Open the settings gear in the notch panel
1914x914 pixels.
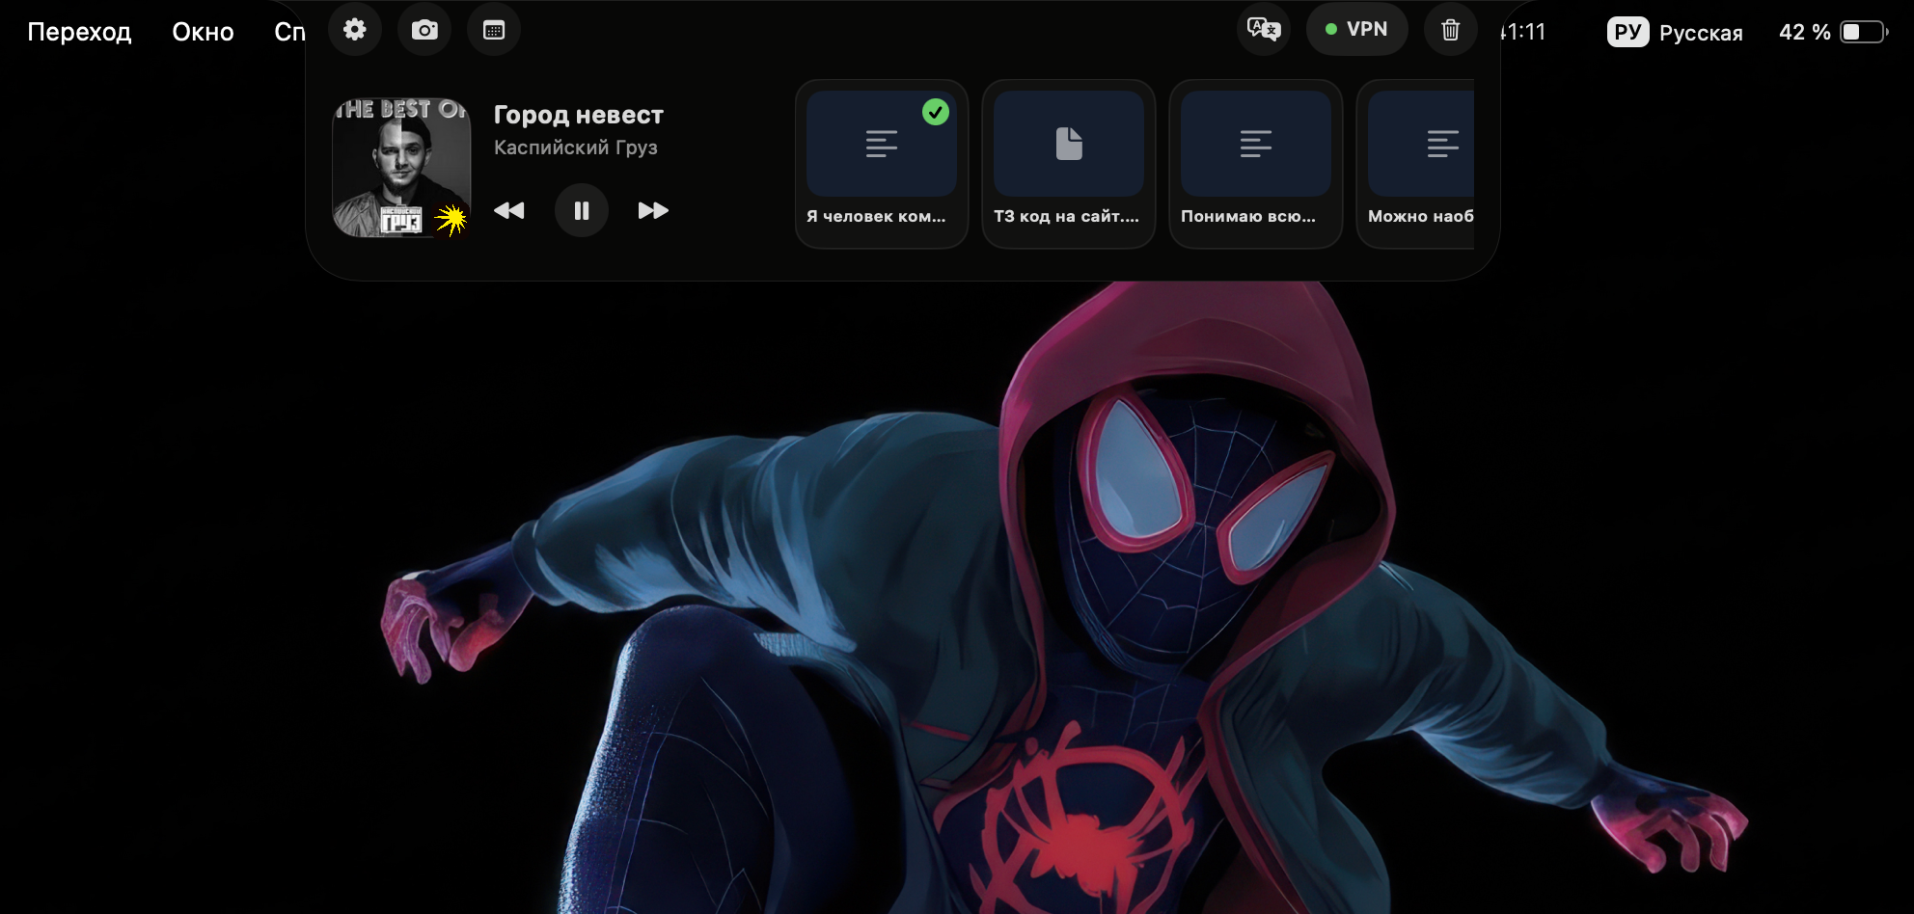click(355, 30)
